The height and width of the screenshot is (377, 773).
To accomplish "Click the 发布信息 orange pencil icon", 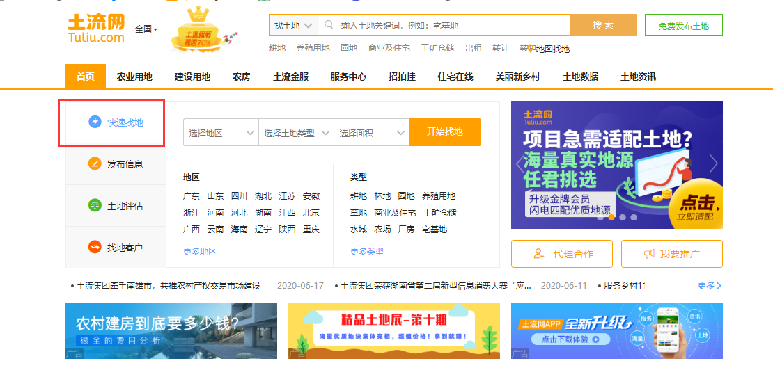I will 95,164.
